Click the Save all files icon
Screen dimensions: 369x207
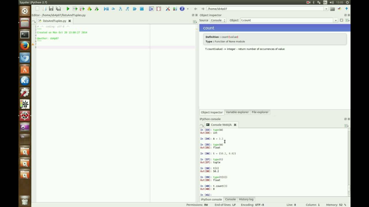(59, 9)
